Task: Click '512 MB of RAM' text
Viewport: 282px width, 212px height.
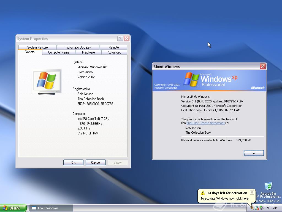Action: point(88,133)
